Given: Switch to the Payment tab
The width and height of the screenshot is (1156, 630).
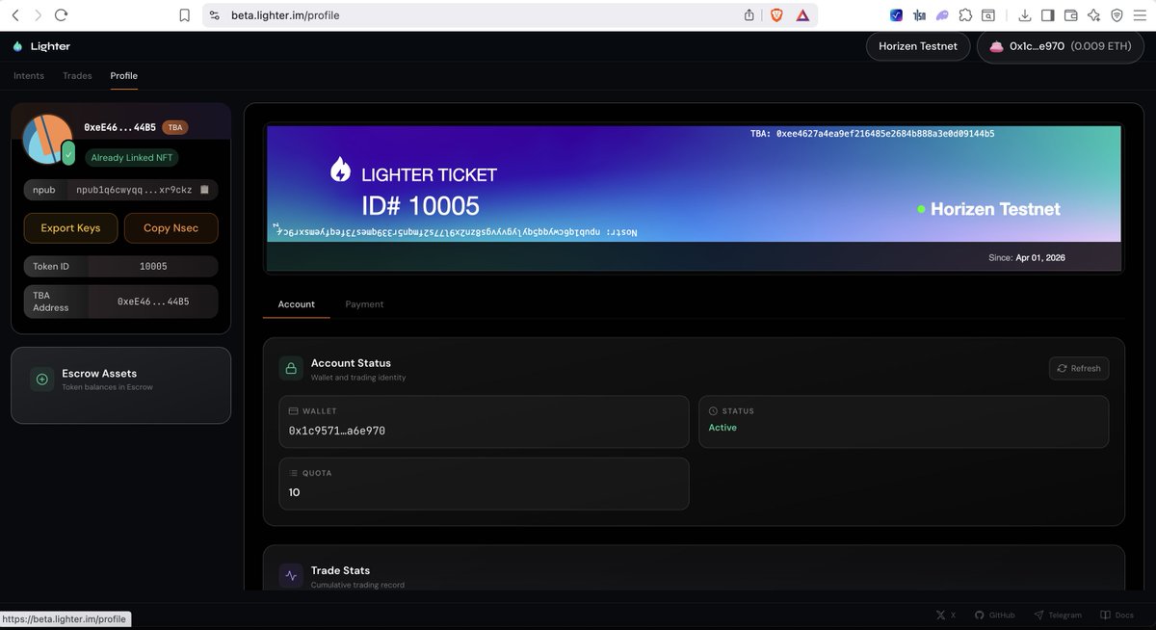Looking at the screenshot, I should tap(364, 303).
